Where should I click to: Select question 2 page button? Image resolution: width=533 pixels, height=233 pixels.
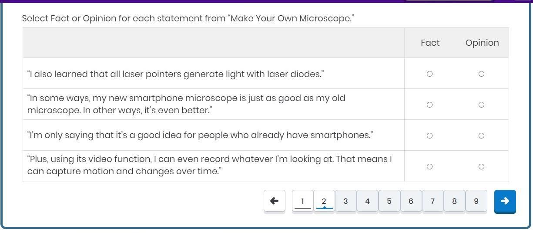(324, 201)
